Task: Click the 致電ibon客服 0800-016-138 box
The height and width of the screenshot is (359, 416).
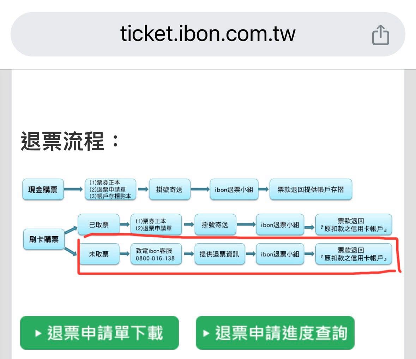Action: 156,254
